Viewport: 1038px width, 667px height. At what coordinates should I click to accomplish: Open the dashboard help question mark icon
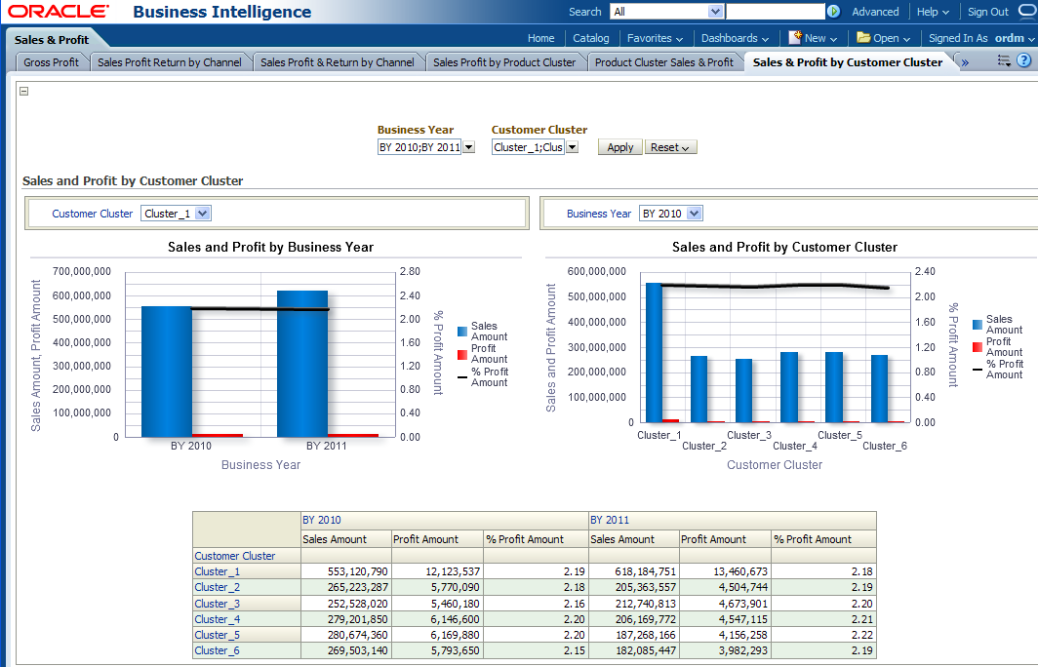[x=1023, y=60]
